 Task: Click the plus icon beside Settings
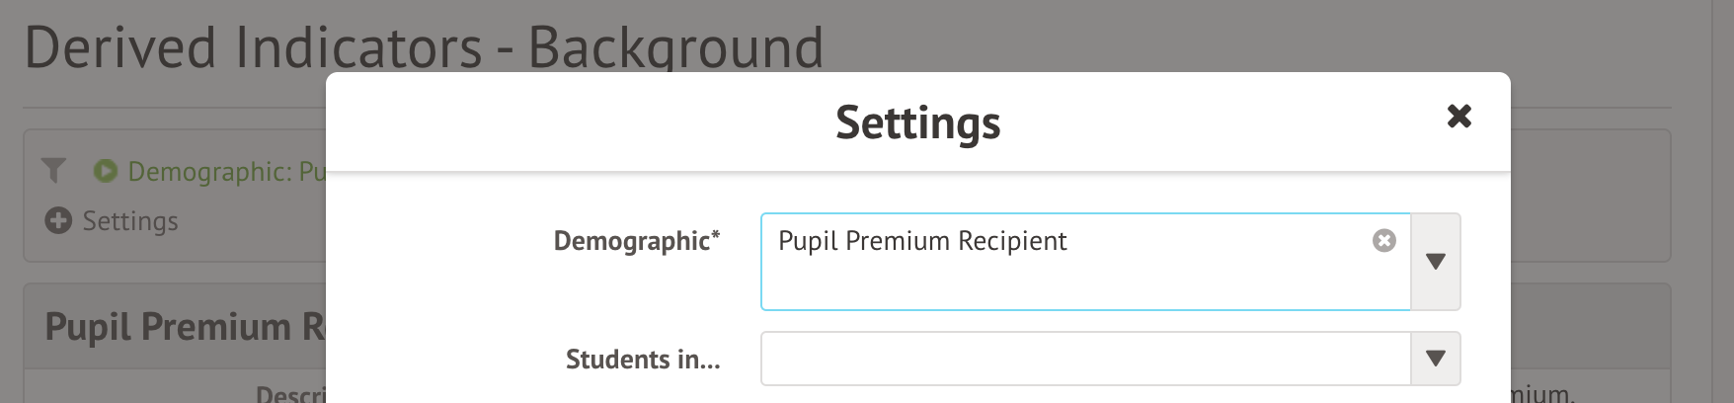tap(58, 220)
